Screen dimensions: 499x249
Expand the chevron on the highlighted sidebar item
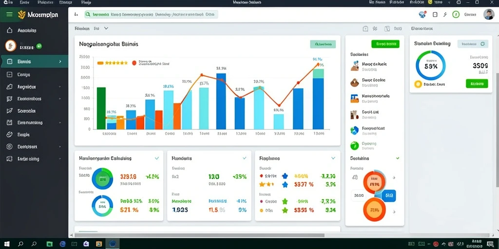click(x=60, y=61)
